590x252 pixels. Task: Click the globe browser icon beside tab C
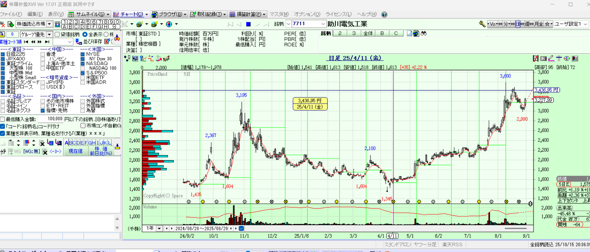416,33
